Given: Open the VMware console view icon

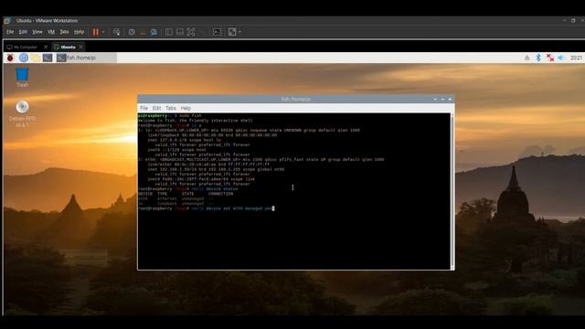Looking at the screenshot, I should coord(218,32).
